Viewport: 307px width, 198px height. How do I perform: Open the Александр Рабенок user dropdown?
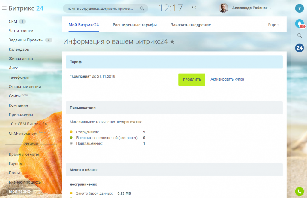(252, 8)
